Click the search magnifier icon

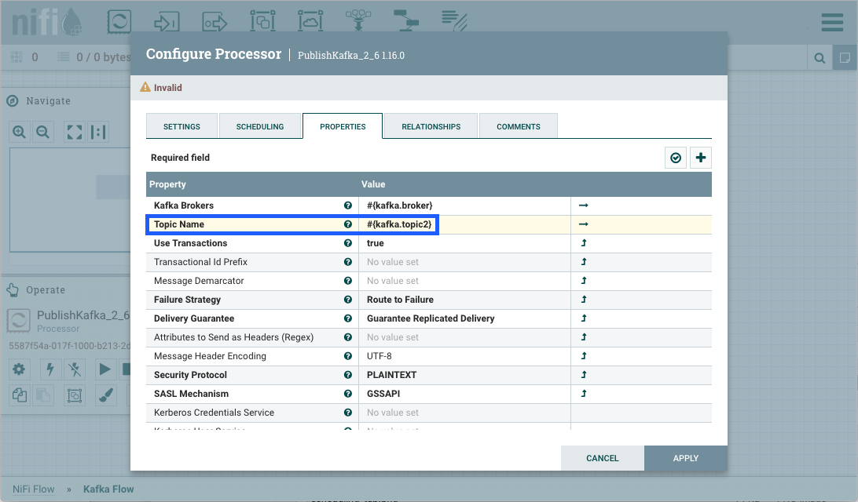819,57
